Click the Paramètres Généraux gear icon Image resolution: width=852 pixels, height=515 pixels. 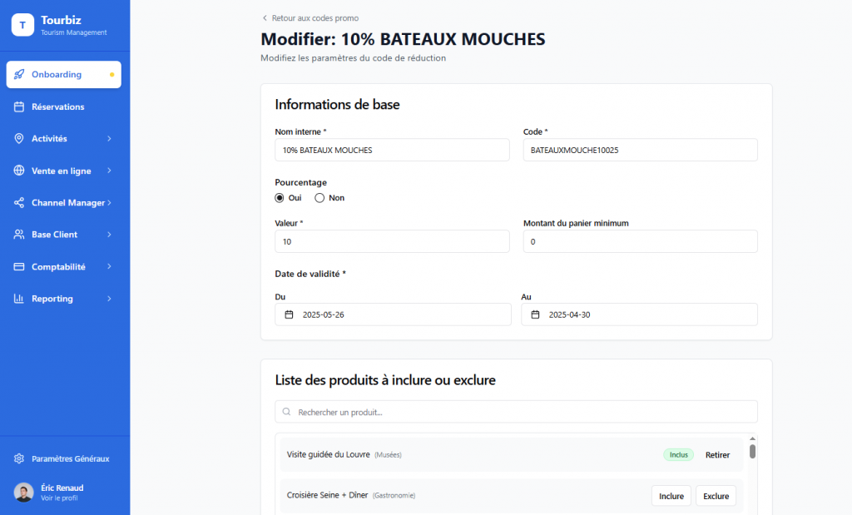[19, 458]
